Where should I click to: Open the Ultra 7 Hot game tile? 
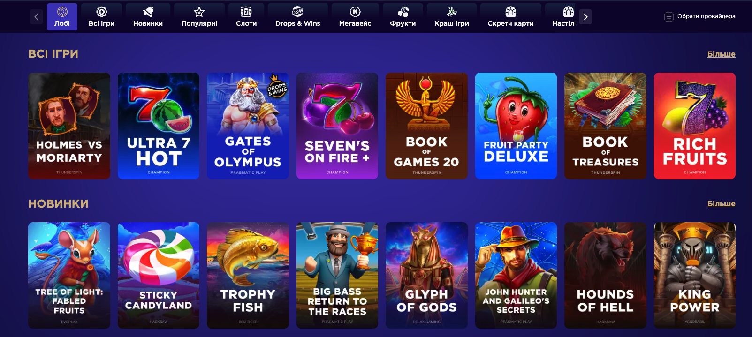[x=159, y=126]
